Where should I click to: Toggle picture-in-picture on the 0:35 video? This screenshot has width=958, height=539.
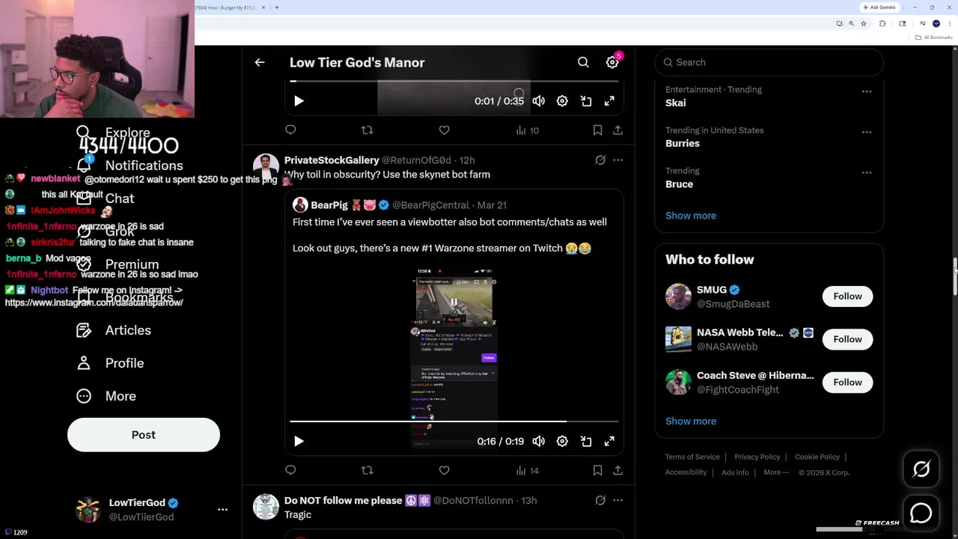click(x=586, y=101)
